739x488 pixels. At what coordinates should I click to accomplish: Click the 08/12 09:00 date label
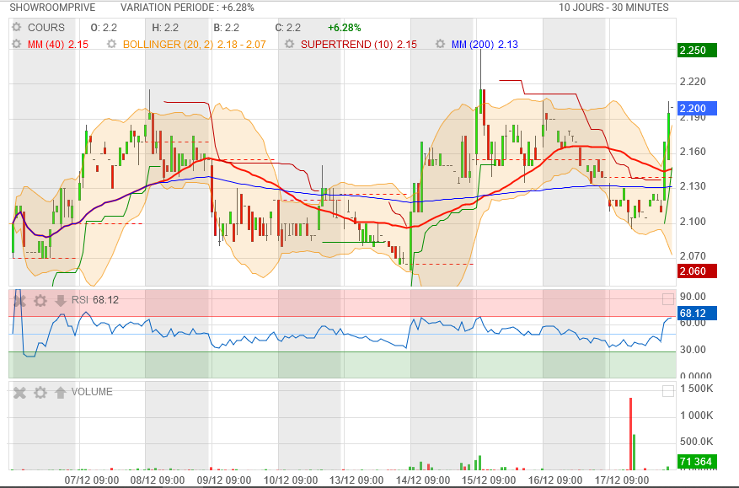pyautogui.click(x=158, y=480)
